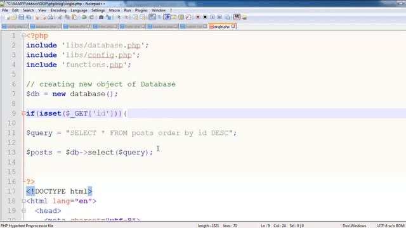The width and height of the screenshot is (406, 228).
Task: Close the single.php tab
Action: pyautogui.click(x=233, y=27)
